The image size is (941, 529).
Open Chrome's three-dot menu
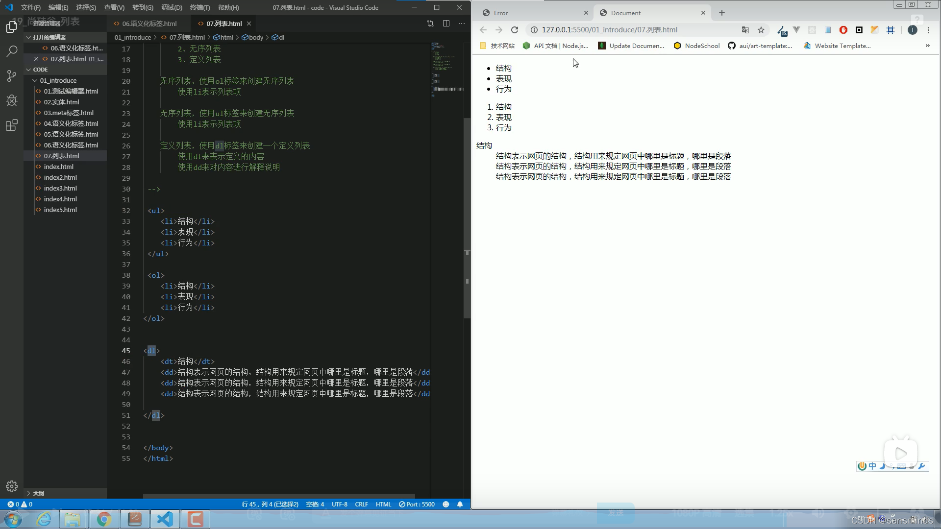[928, 30]
